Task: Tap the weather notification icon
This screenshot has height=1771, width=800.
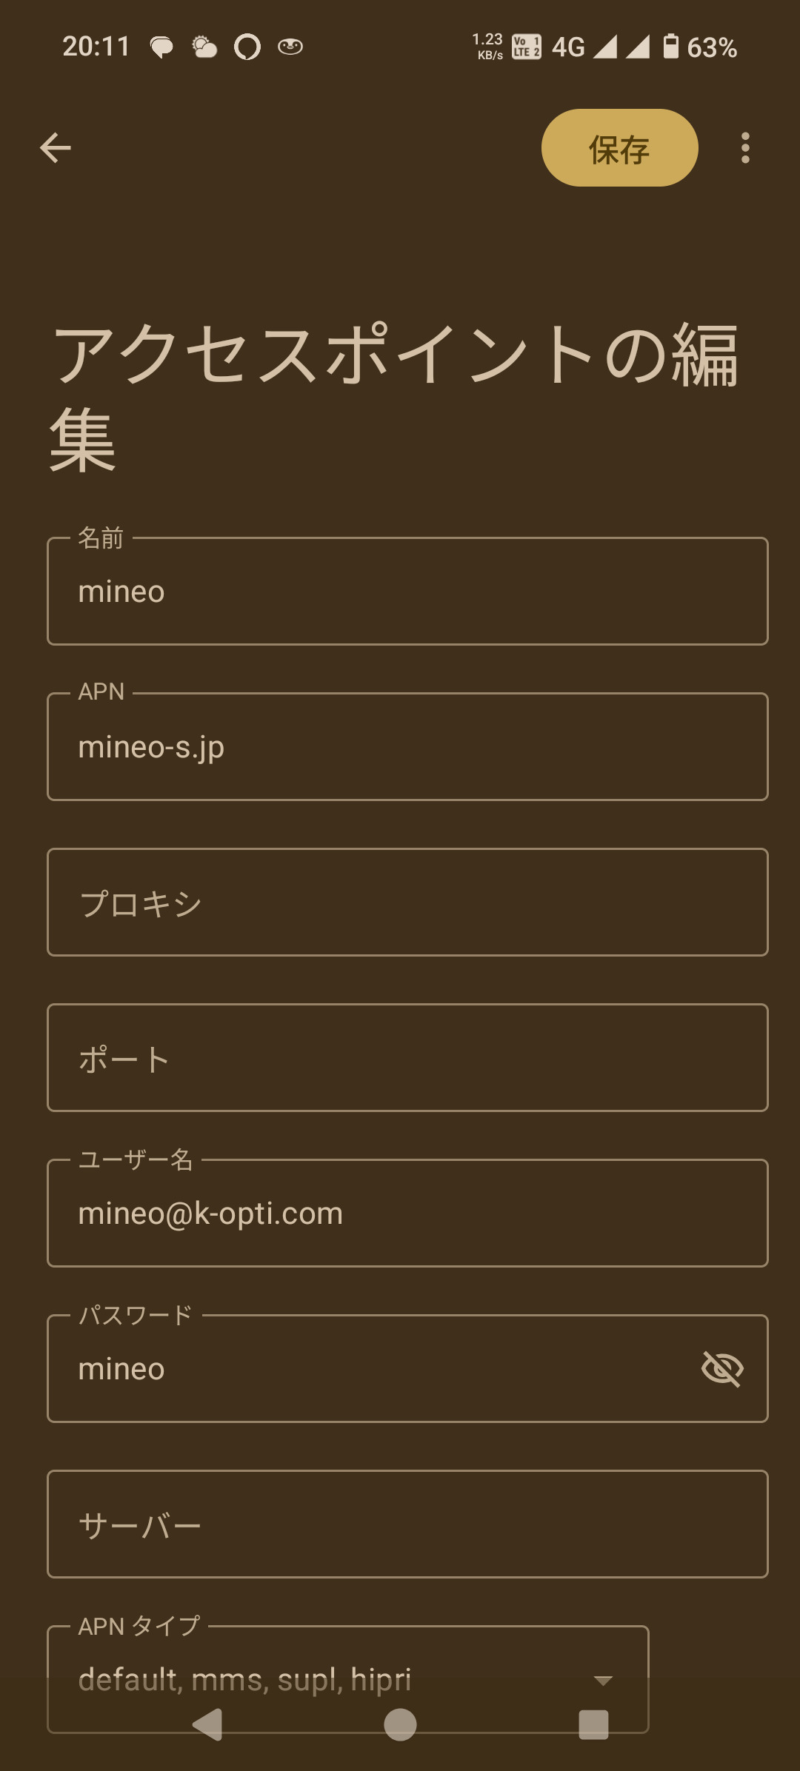Action: click(x=204, y=47)
